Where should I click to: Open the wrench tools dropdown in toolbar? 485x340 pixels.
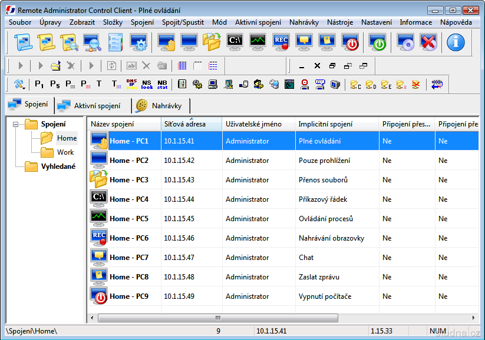point(19,84)
